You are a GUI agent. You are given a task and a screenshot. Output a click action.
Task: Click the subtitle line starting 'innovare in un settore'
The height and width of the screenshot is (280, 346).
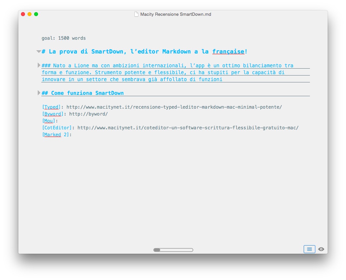click(132, 79)
